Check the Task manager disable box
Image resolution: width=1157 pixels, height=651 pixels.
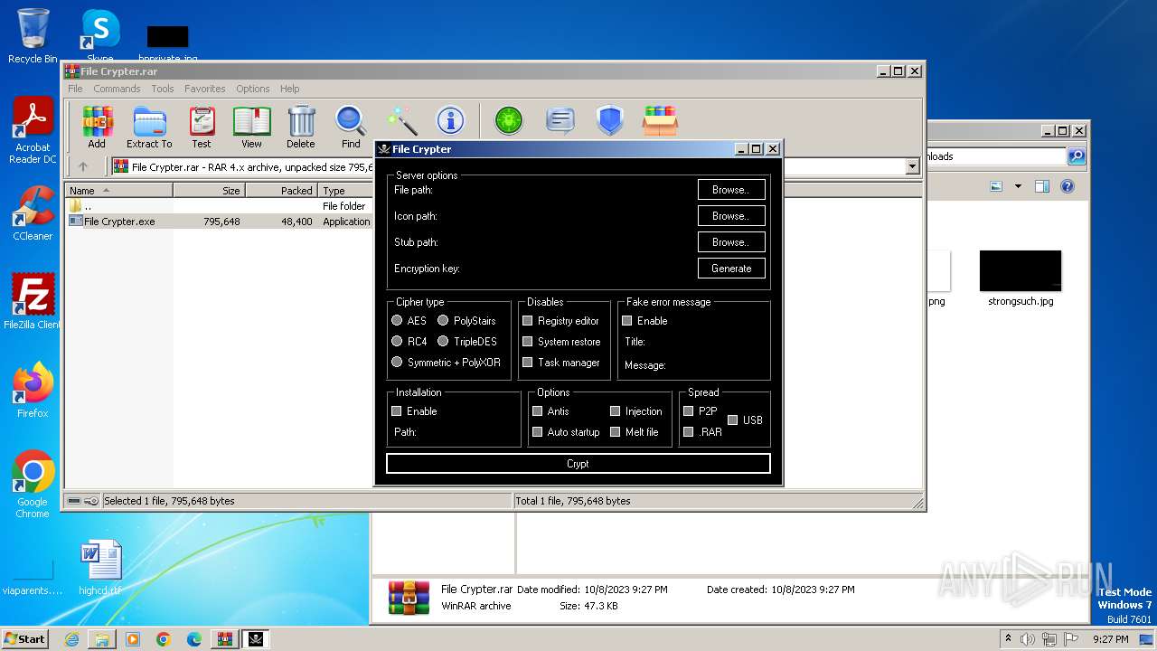pos(528,362)
